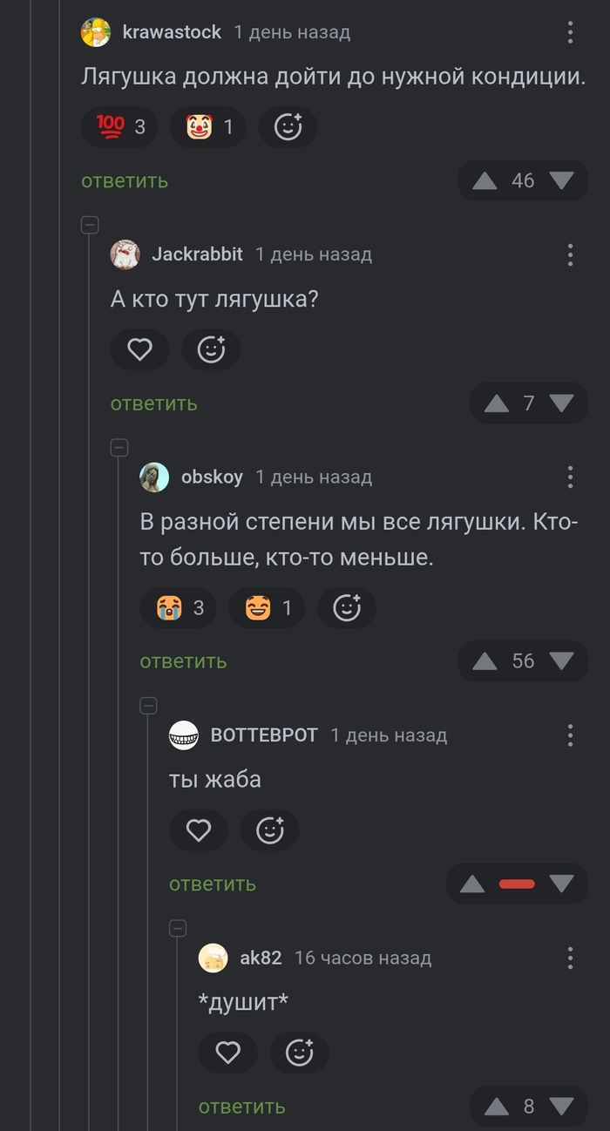Collapse obskoy's reply thread
Viewport: 610px width, 1131px height.
pyautogui.click(x=119, y=448)
